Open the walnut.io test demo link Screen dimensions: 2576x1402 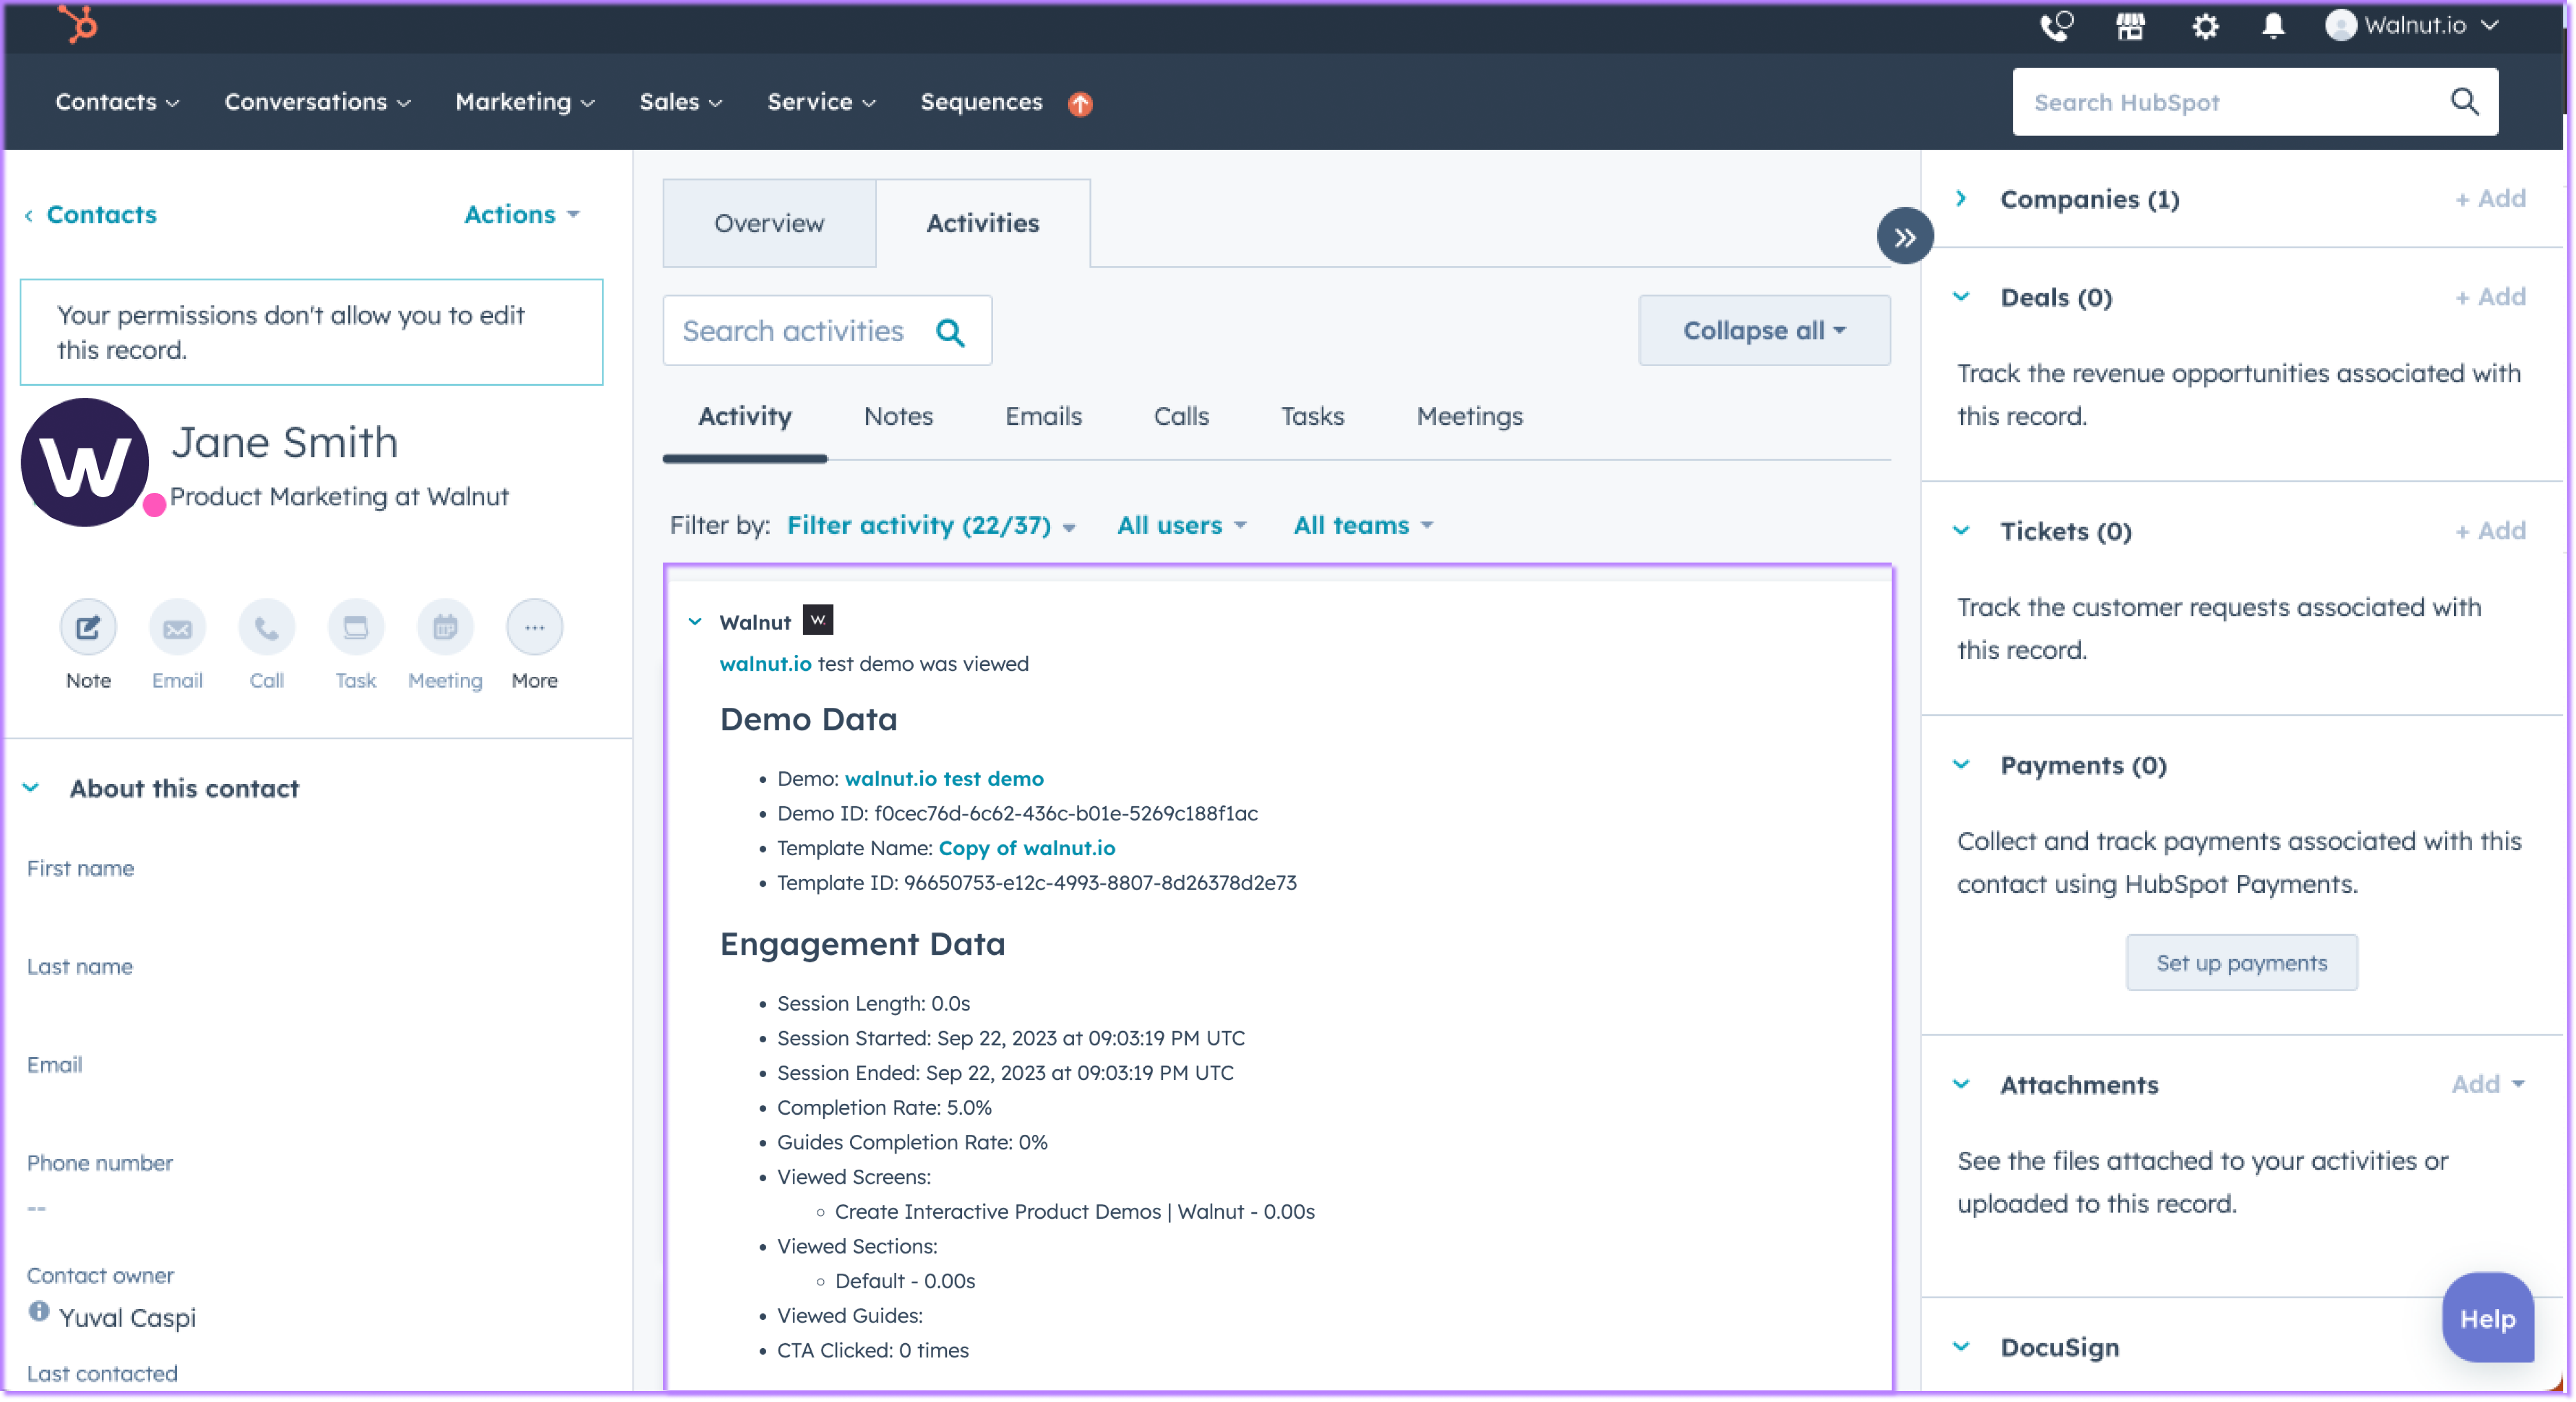[x=944, y=778]
